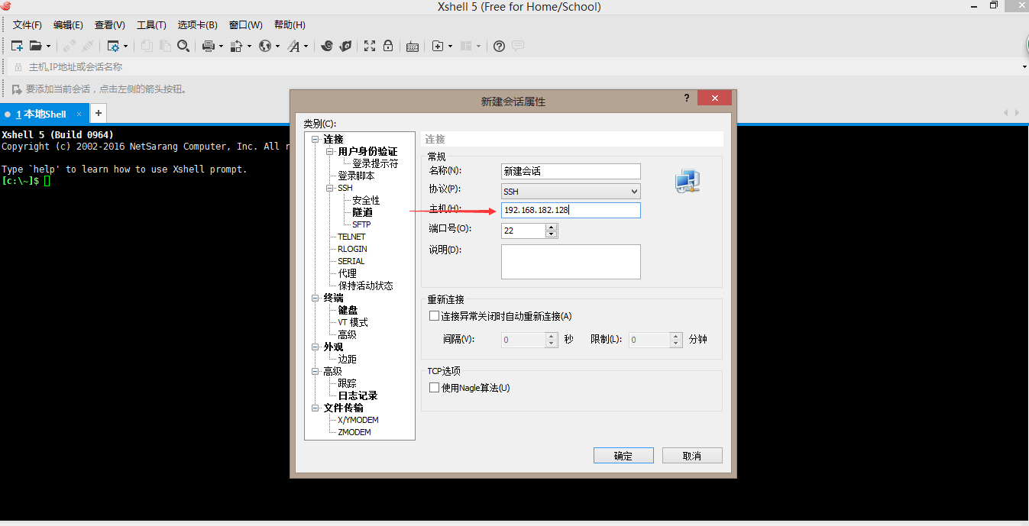Select 隧道 under SSH
The height and width of the screenshot is (526, 1029).
(362, 212)
